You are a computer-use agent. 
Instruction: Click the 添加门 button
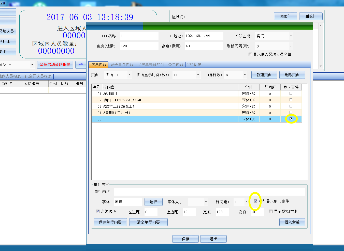coord(285,17)
